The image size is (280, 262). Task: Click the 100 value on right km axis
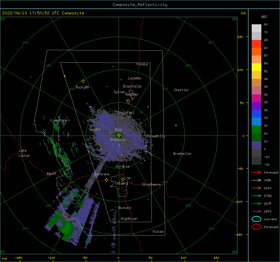[240, 70]
